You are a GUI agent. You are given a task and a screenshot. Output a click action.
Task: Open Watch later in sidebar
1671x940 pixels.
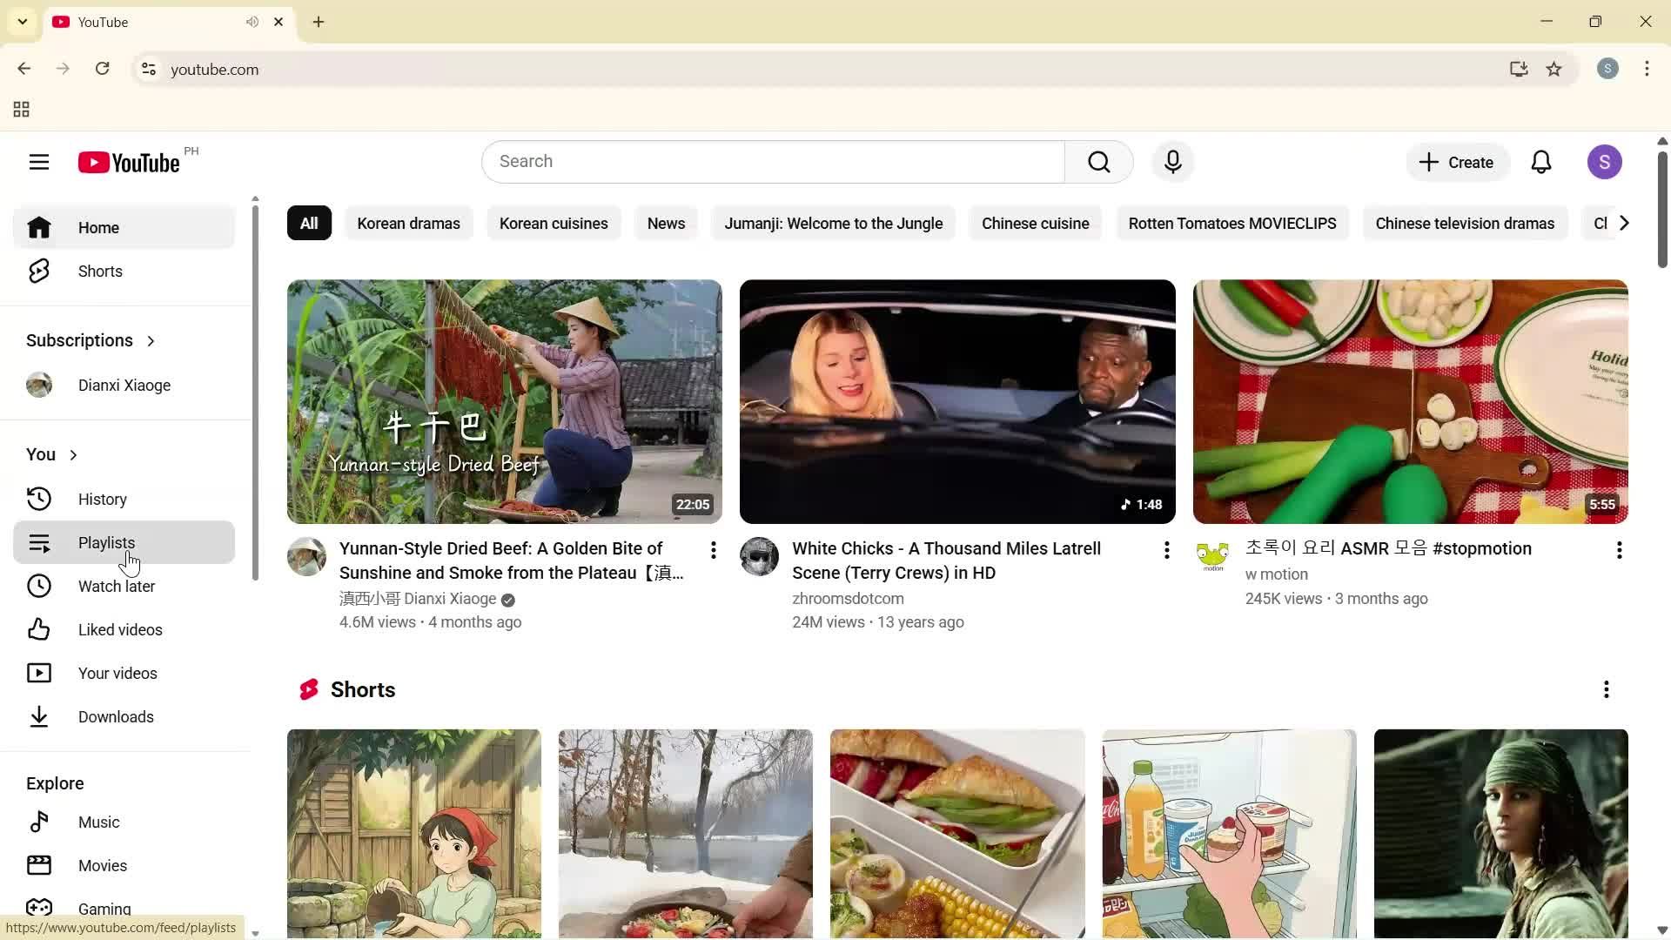pyautogui.click(x=116, y=587)
